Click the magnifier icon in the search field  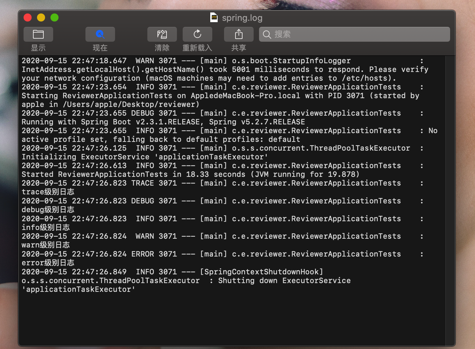pos(267,34)
